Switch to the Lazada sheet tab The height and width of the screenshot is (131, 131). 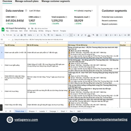pyautogui.click(x=42, y=111)
